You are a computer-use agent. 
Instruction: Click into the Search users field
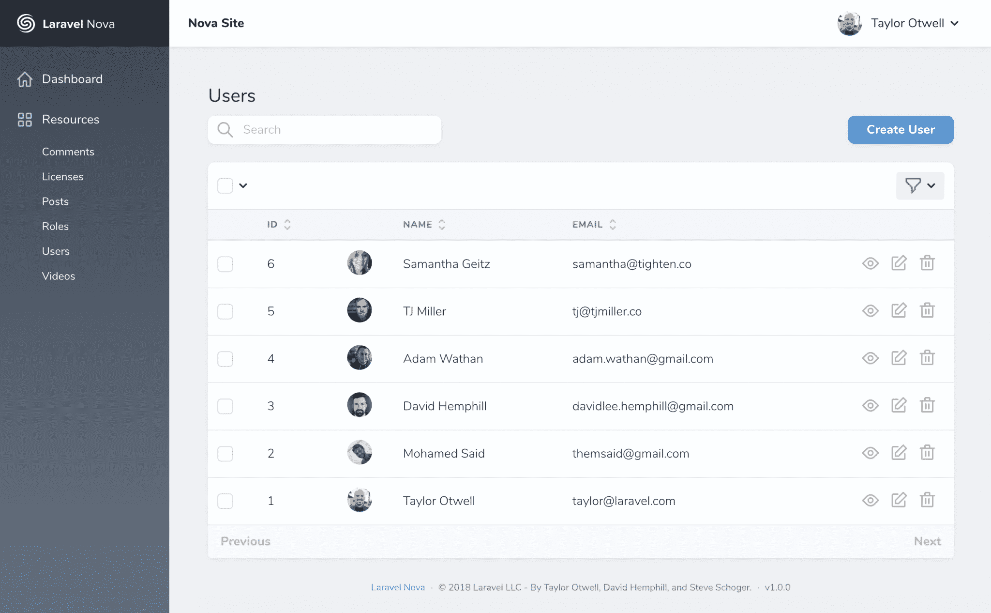[x=324, y=130]
